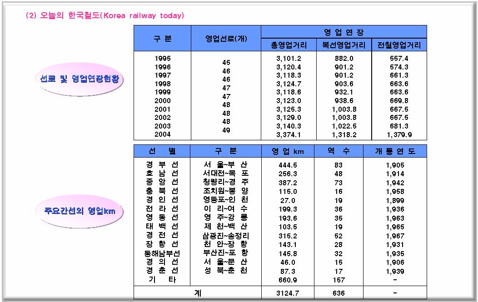The height and width of the screenshot is (302, 478).
Task: Click the year 2004 in upper table
Action: click(162, 134)
